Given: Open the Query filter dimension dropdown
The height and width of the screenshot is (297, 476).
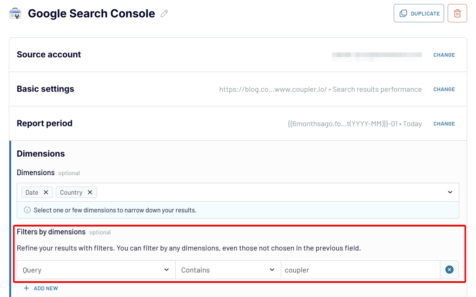Looking at the screenshot, I should click(96, 270).
